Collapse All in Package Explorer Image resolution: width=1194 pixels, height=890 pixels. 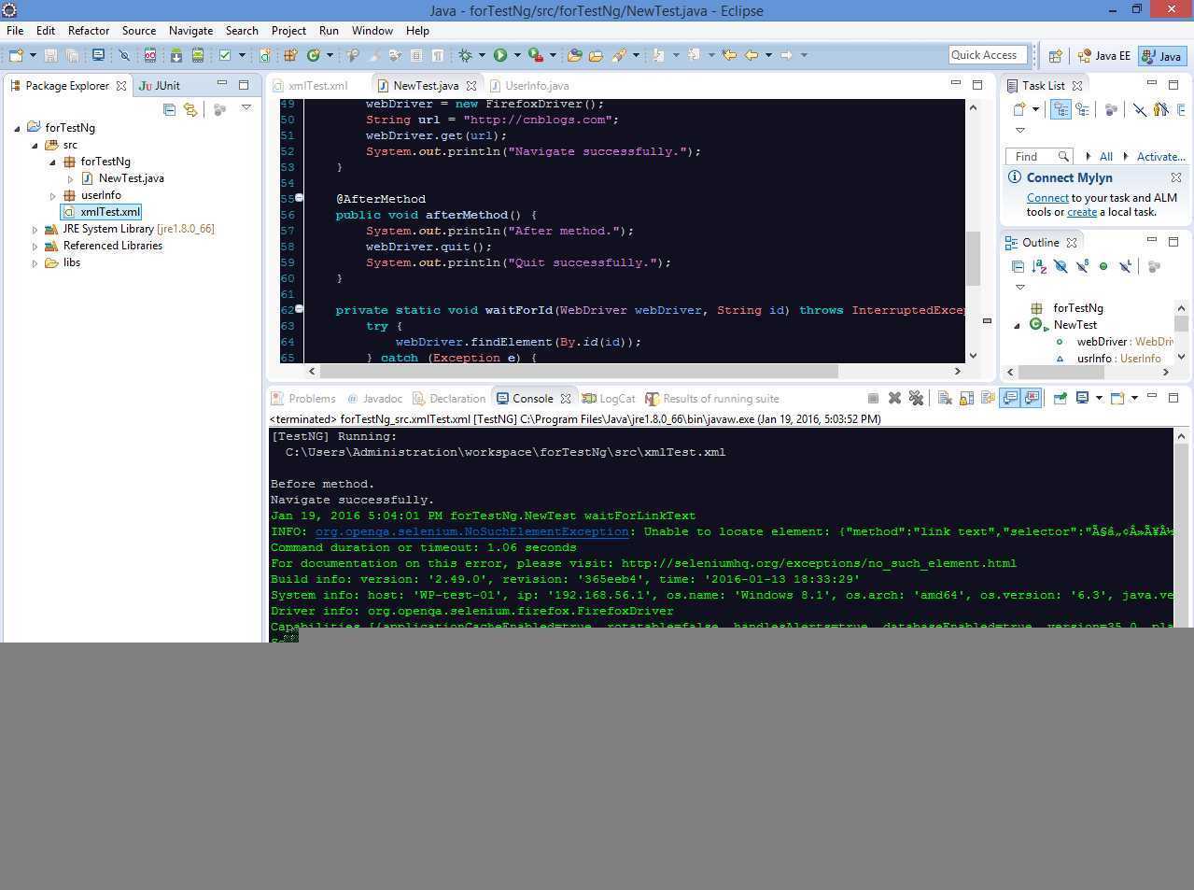[x=169, y=109]
